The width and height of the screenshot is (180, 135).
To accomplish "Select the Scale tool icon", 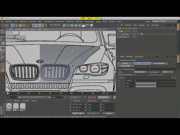I will coord(20,26).
